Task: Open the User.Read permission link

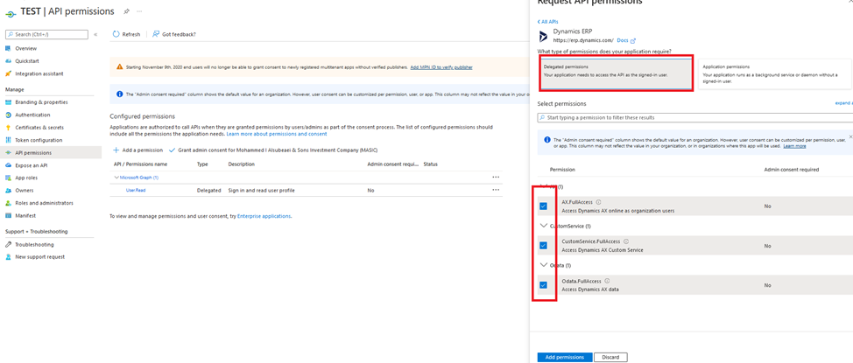Action: (x=136, y=190)
